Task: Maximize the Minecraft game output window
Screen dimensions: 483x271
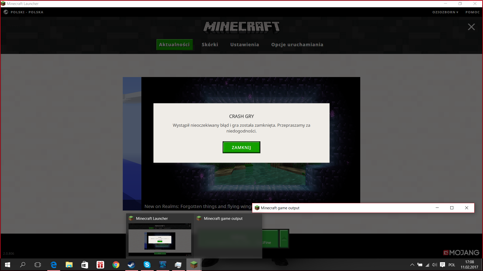Action: click(452, 208)
